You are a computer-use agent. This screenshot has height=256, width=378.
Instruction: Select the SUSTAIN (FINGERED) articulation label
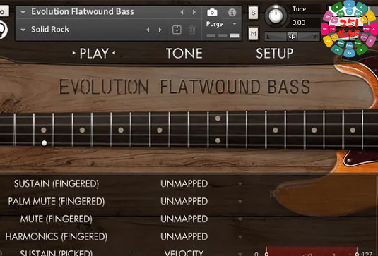point(57,183)
